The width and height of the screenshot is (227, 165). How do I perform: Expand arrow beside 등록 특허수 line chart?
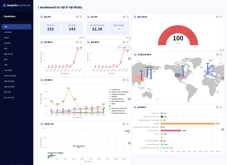pyautogui.click(x=129, y=58)
